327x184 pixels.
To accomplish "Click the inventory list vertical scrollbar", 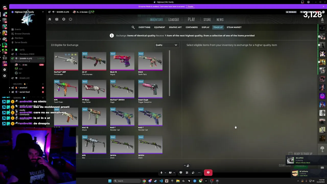I will 169,73.
